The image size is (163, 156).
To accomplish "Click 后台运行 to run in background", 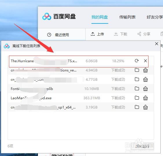I will point(142,146).
